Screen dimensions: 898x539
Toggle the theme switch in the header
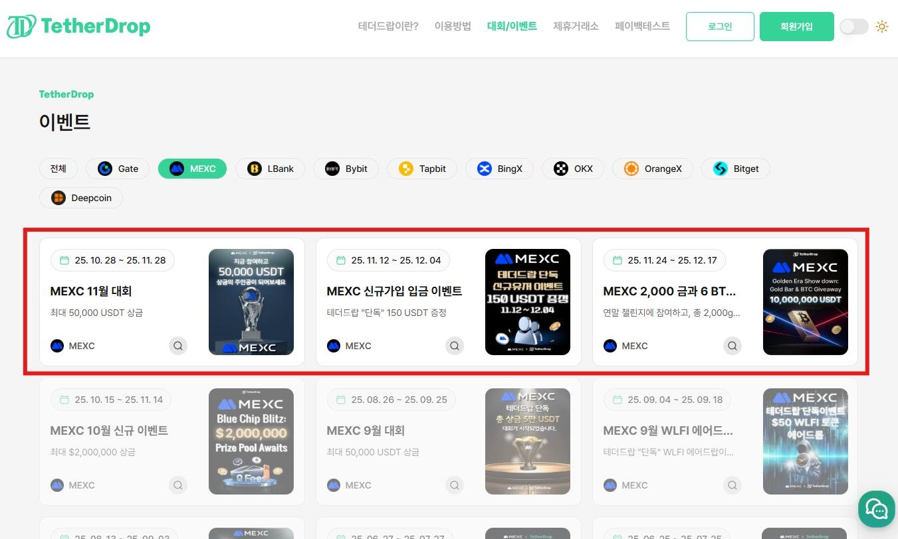click(853, 26)
